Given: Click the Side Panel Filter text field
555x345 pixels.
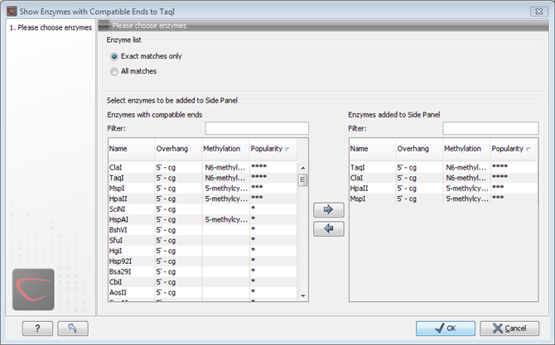Looking at the screenshot, I should click(x=490, y=128).
